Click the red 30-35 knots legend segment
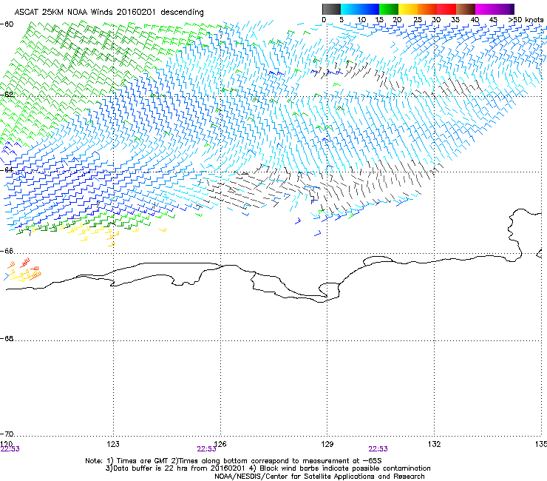 click(446, 9)
